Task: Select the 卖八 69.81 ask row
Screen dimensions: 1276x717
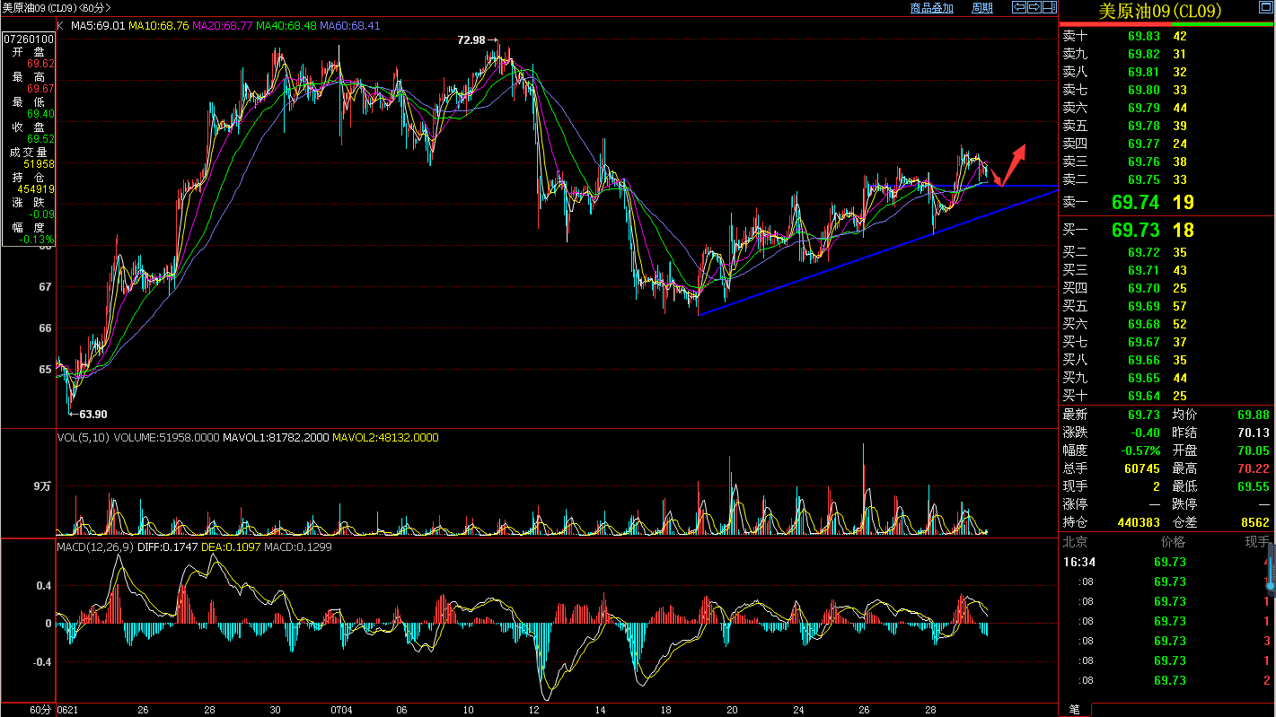Action: coord(1166,72)
